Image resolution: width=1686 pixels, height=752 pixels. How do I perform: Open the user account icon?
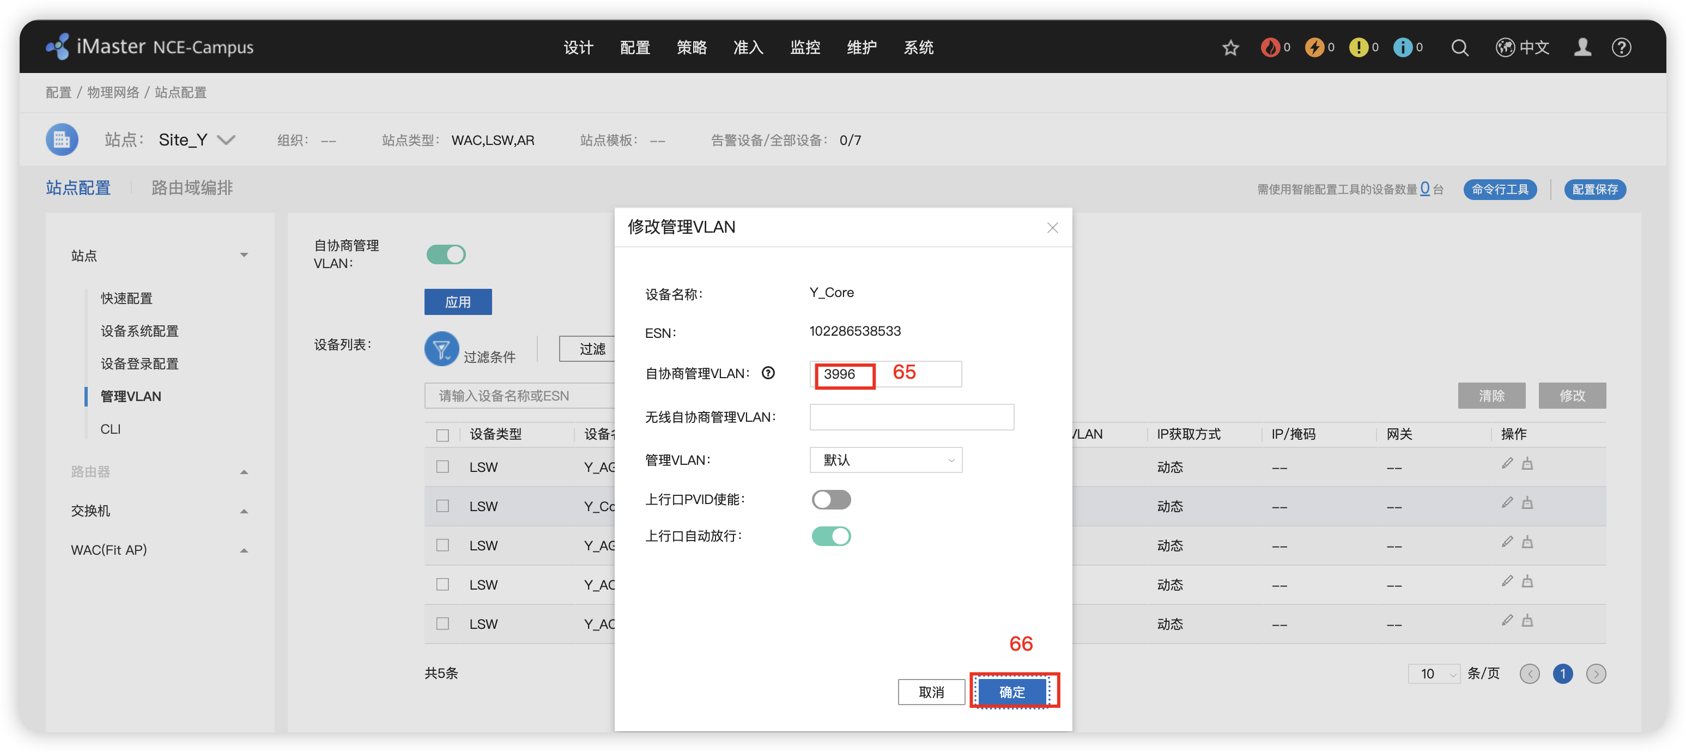[x=1582, y=48]
